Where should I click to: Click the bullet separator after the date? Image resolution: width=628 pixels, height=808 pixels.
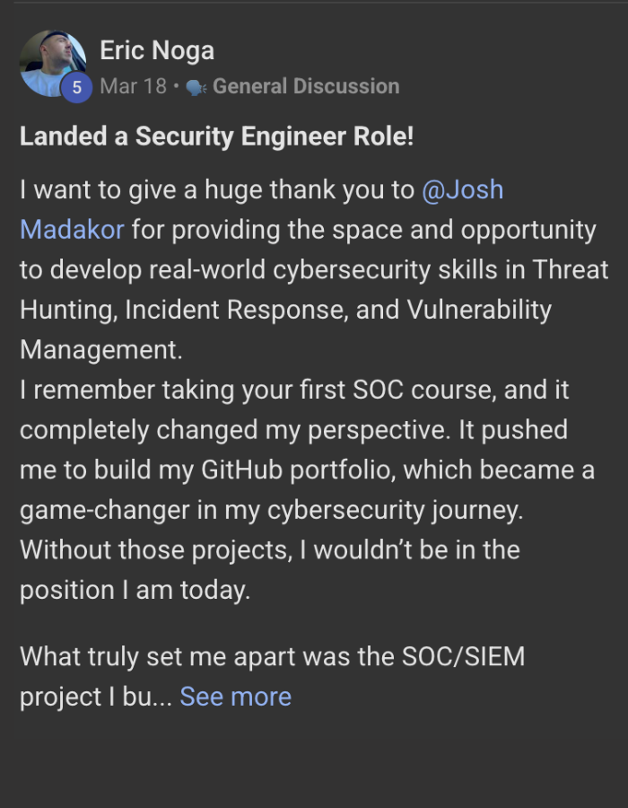(x=176, y=87)
